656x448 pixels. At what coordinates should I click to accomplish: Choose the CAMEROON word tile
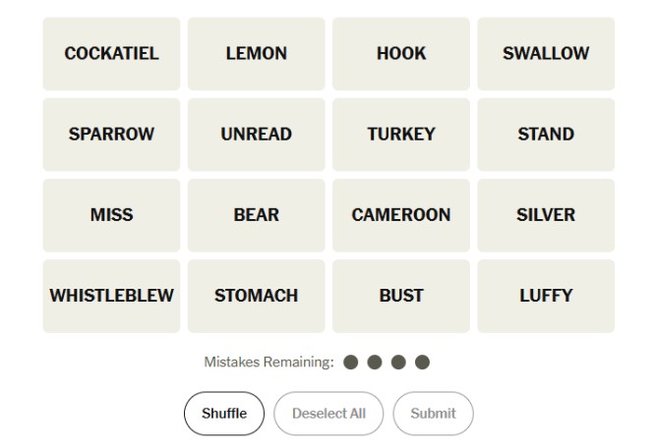point(401,215)
